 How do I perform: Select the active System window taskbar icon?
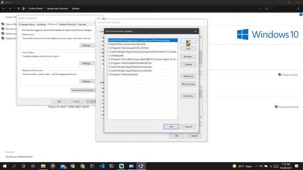[141, 166]
